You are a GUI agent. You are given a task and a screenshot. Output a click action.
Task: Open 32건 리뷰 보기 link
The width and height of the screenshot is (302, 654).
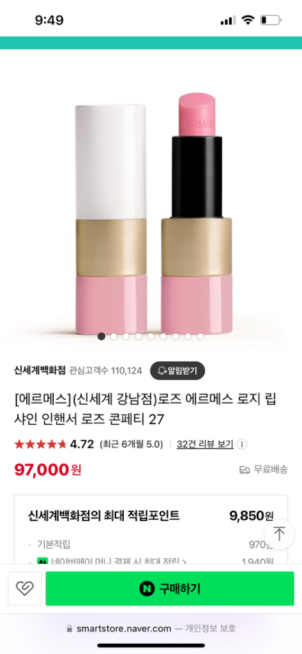(x=205, y=445)
